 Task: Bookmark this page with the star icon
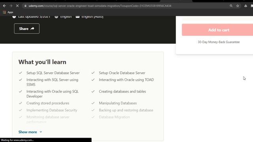click(238, 6)
